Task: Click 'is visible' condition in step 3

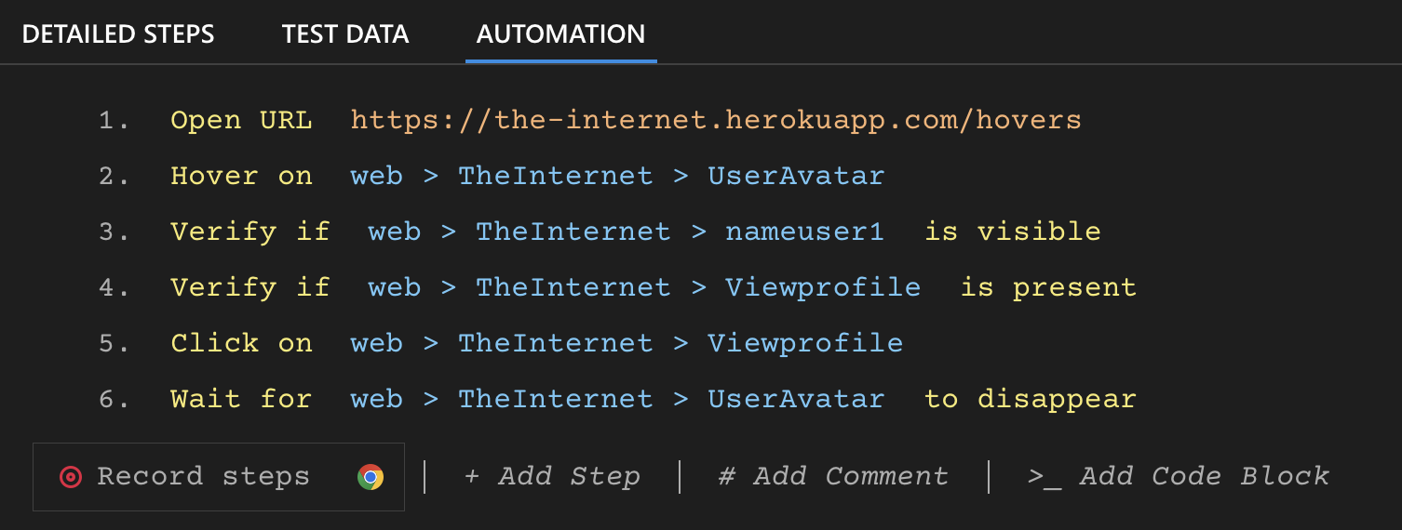Action: pyautogui.click(x=1013, y=232)
